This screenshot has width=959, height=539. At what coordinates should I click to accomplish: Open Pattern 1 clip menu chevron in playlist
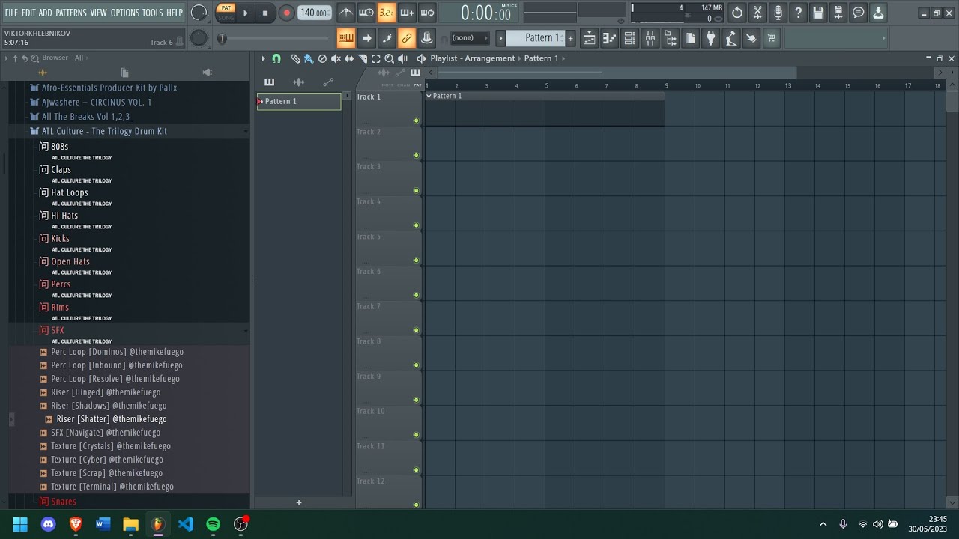click(x=429, y=96)
